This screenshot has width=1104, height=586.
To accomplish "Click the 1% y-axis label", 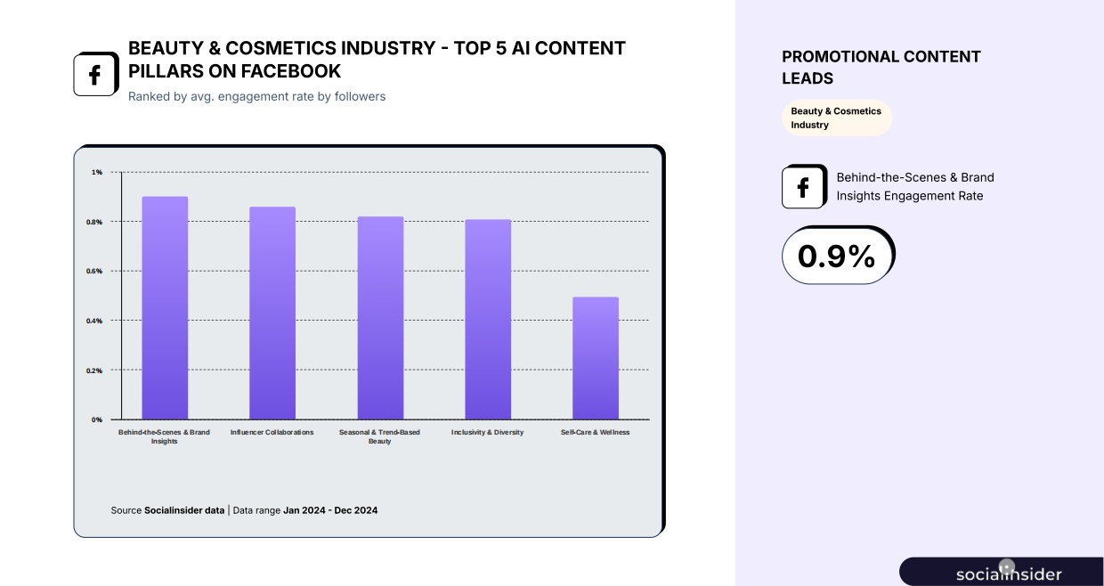I will point(97,171).
